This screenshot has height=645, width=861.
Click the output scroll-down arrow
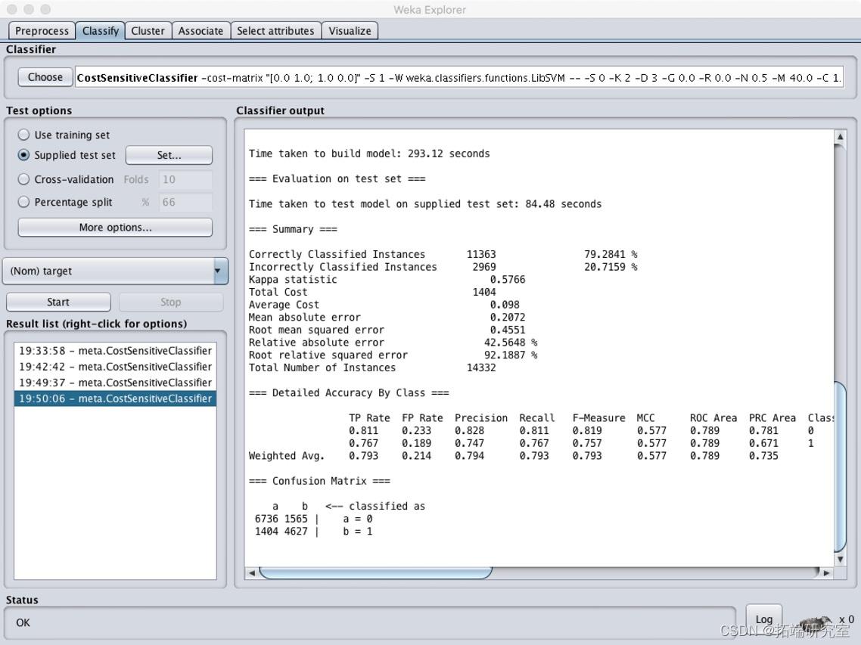pos(840,560)
